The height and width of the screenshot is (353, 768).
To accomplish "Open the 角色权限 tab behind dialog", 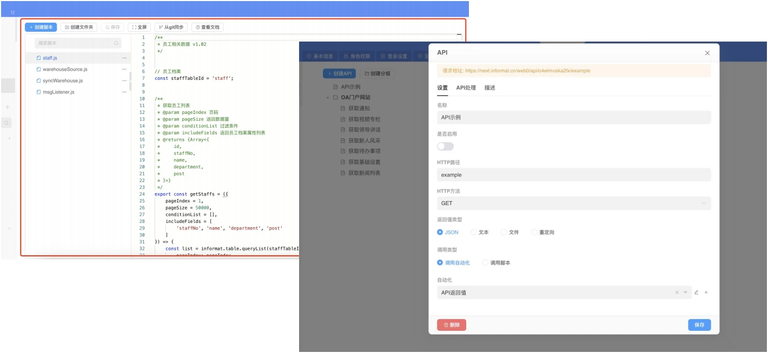I will pyautogui.click(x=357, y=56).
